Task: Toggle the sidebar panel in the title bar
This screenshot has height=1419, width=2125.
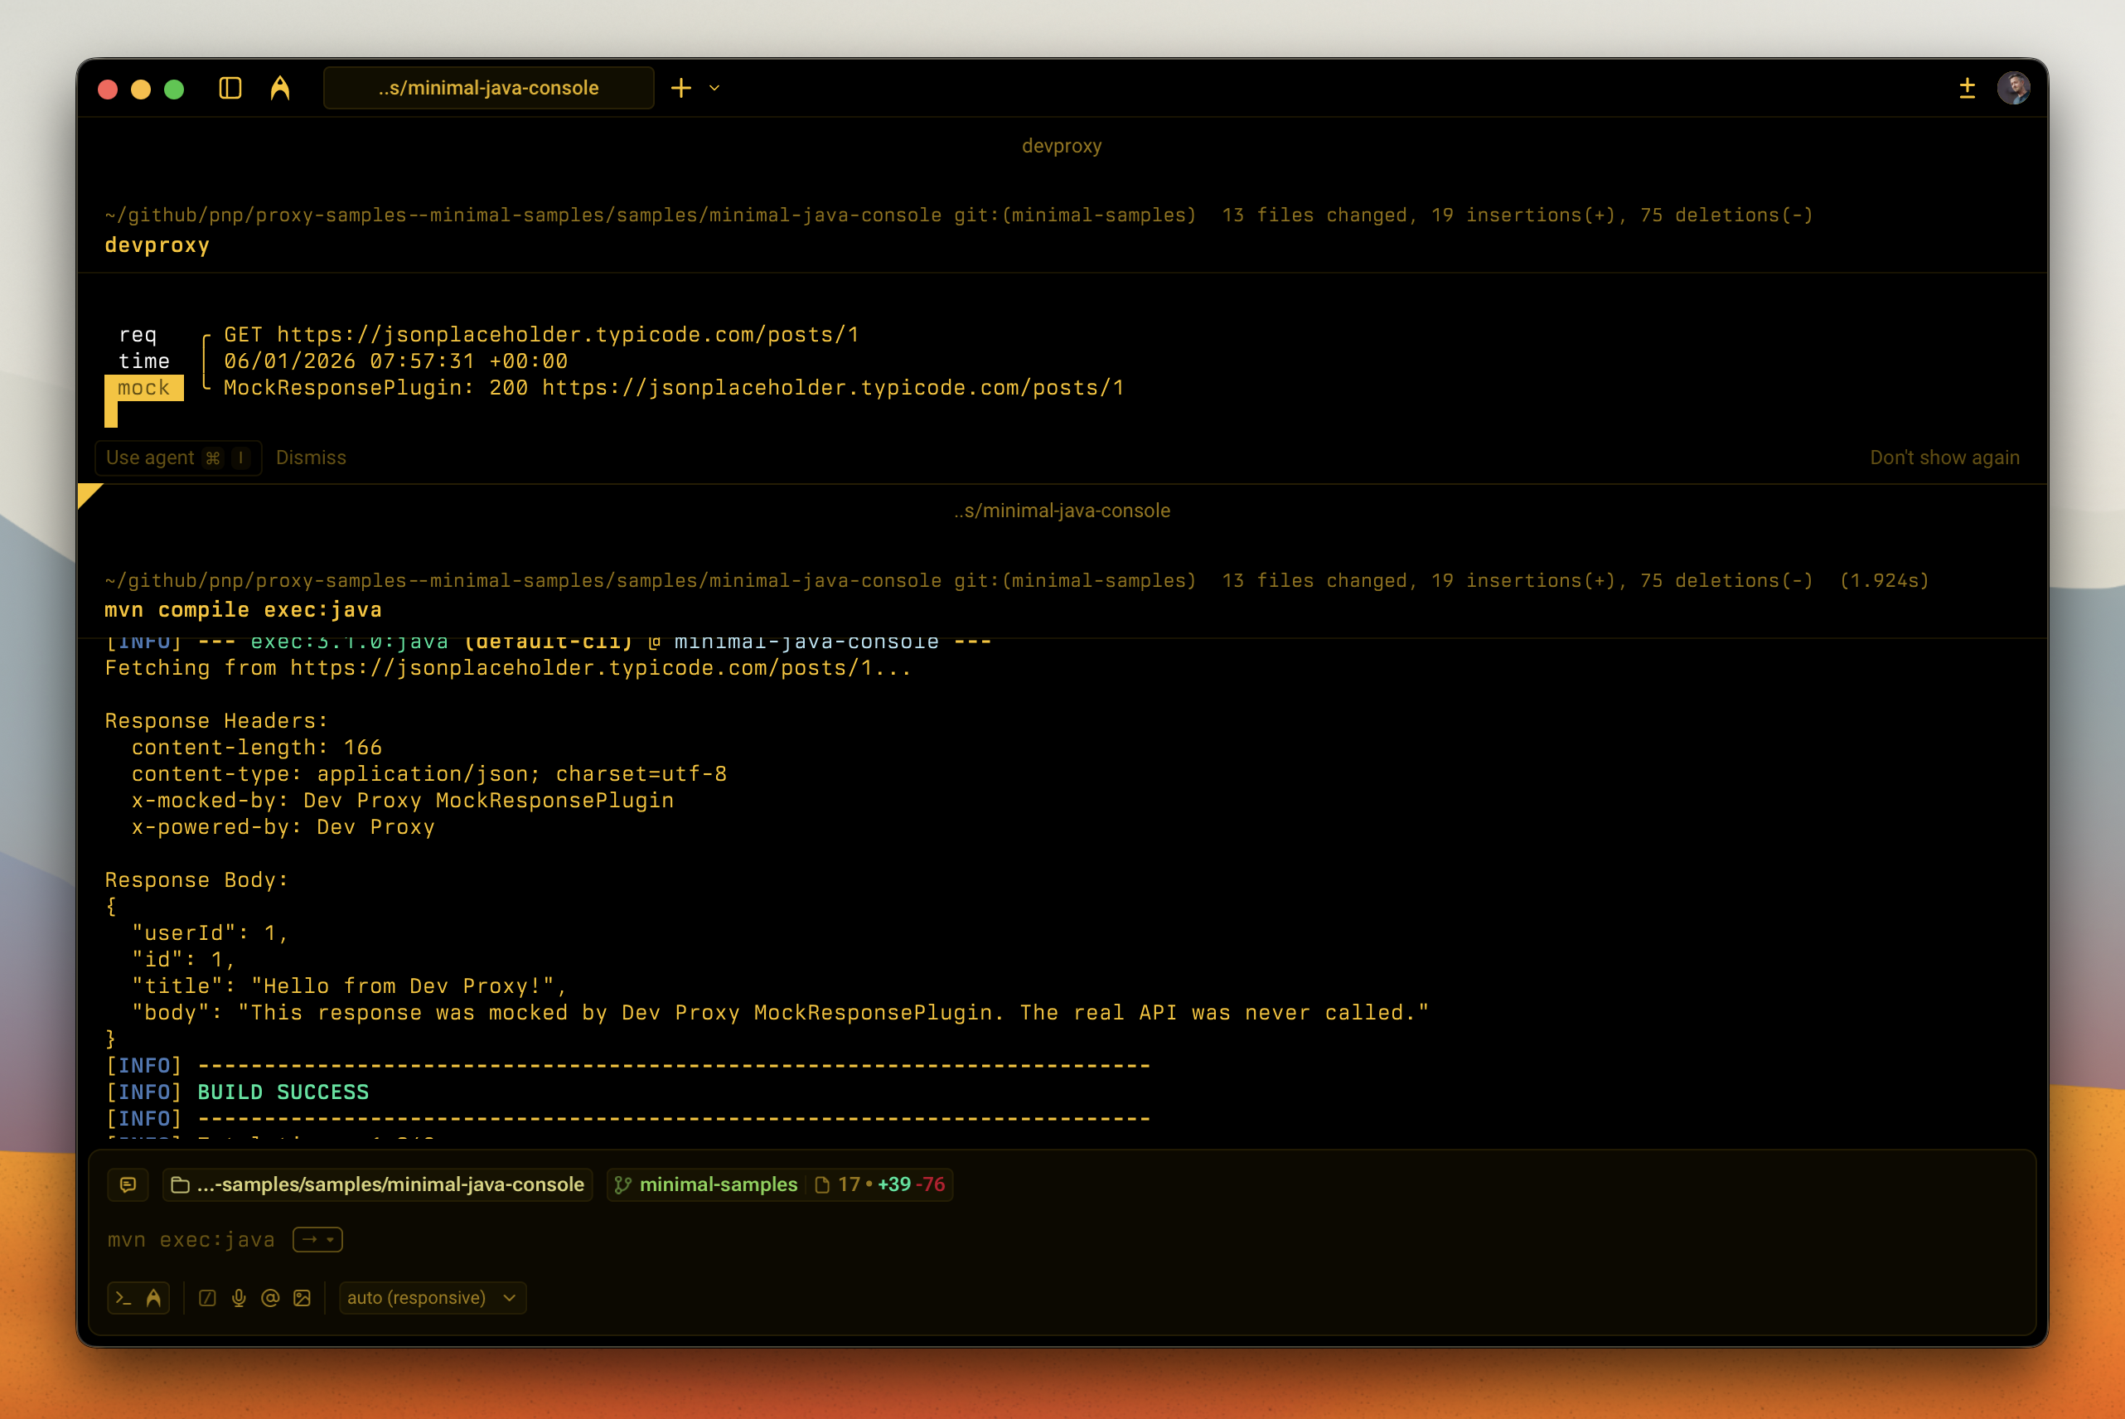Action: tap(230, 88)
